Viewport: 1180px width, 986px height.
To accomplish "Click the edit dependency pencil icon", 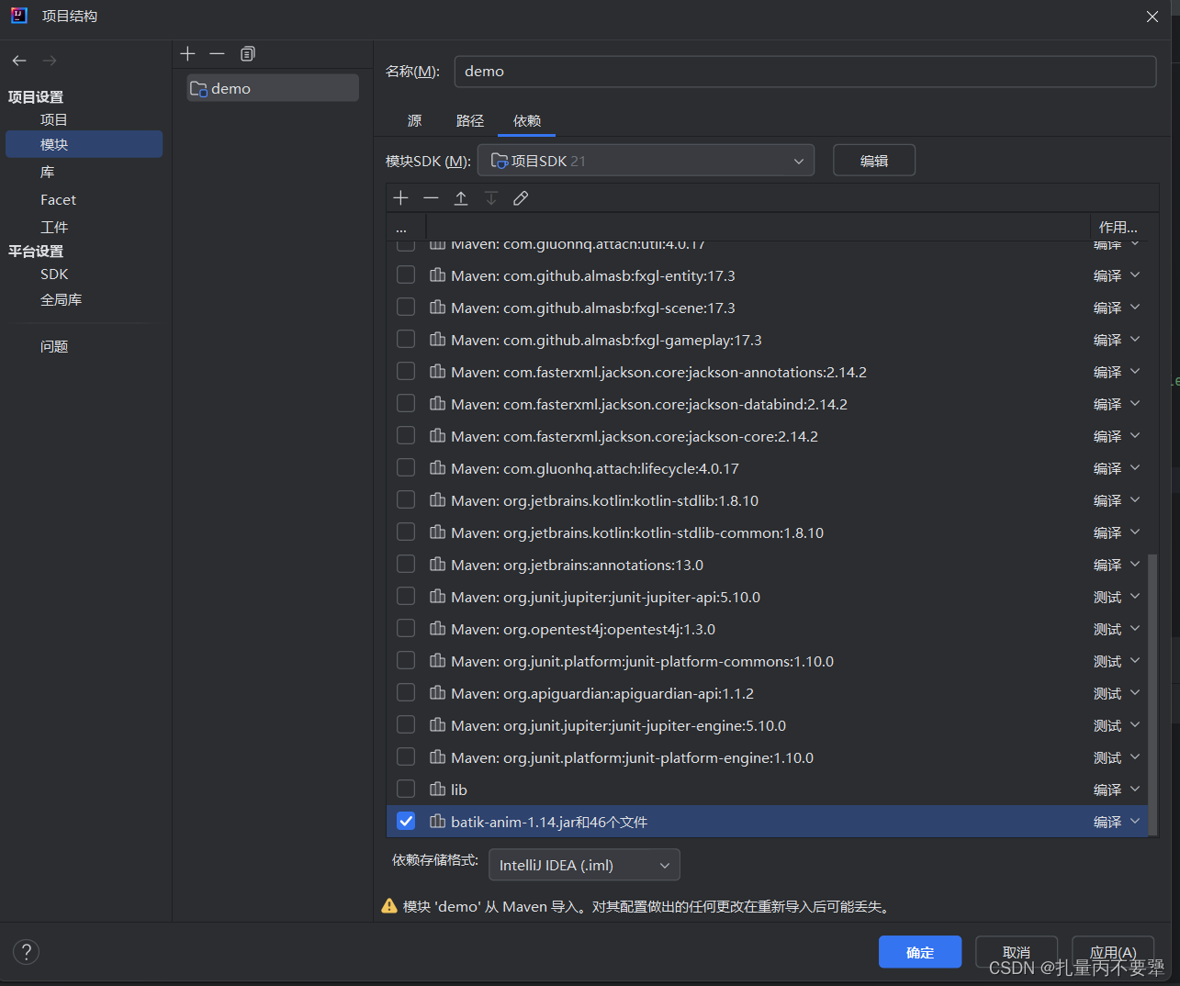I will pos(521,198).
